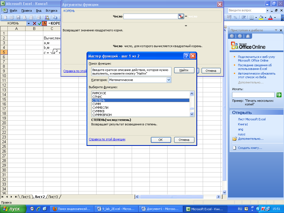Click the Font Color red letter A
The width and height of the screenshot is (284, 213).
coord(270,17)
